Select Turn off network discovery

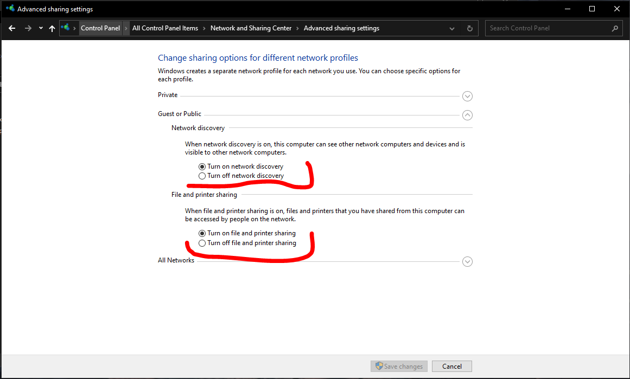click(202, 176)
